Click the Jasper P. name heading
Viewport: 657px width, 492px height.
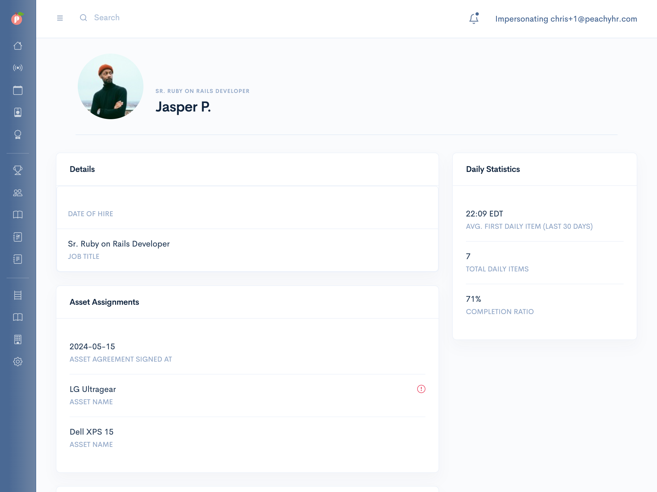[183, 107]
